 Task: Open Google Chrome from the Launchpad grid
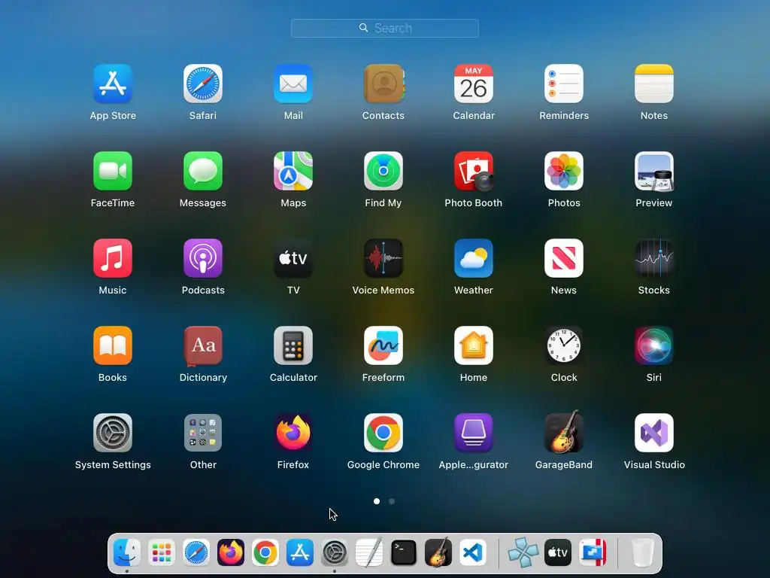point(383,433)
